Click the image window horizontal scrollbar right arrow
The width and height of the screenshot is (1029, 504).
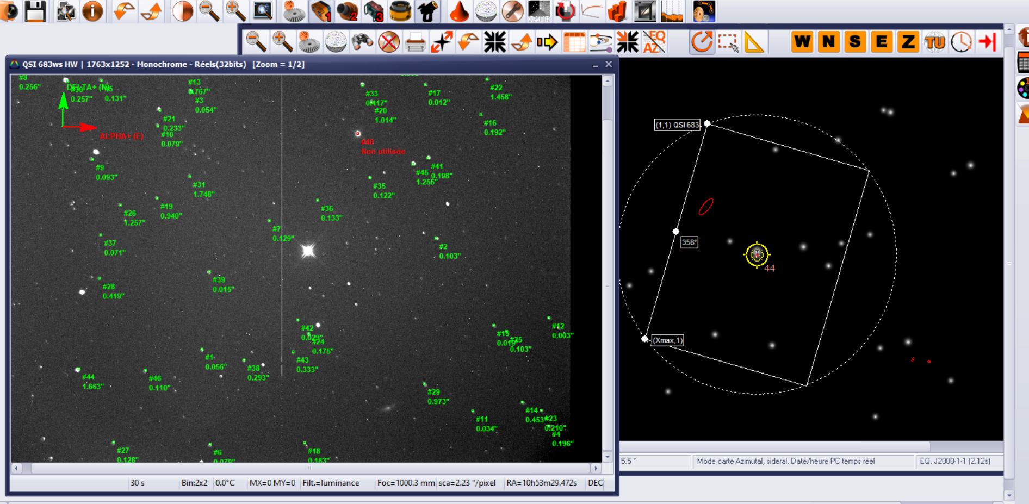click(x=596, y=468)
